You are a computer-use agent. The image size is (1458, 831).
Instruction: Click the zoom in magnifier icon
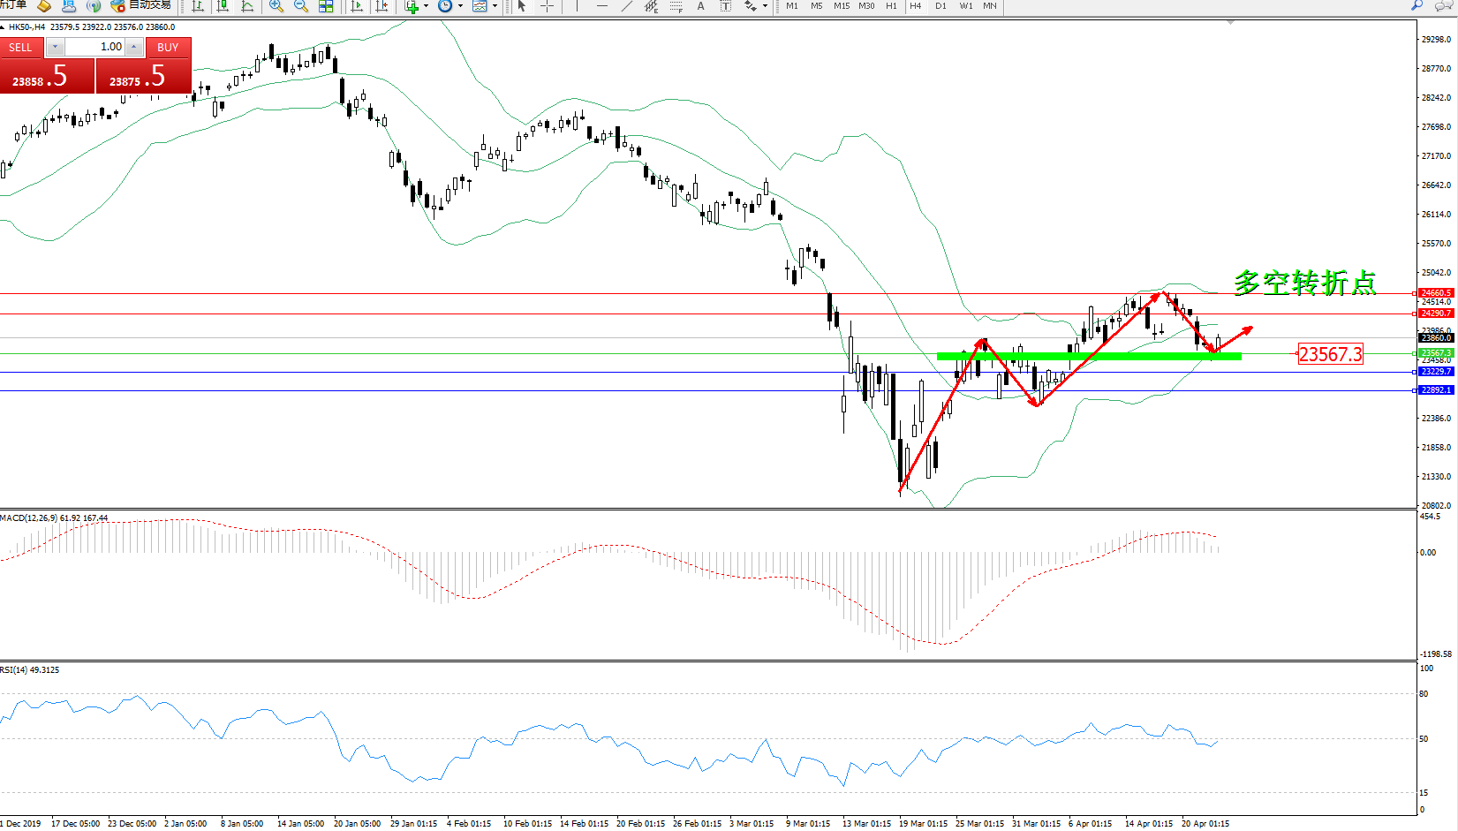click(x=276, y=6)
